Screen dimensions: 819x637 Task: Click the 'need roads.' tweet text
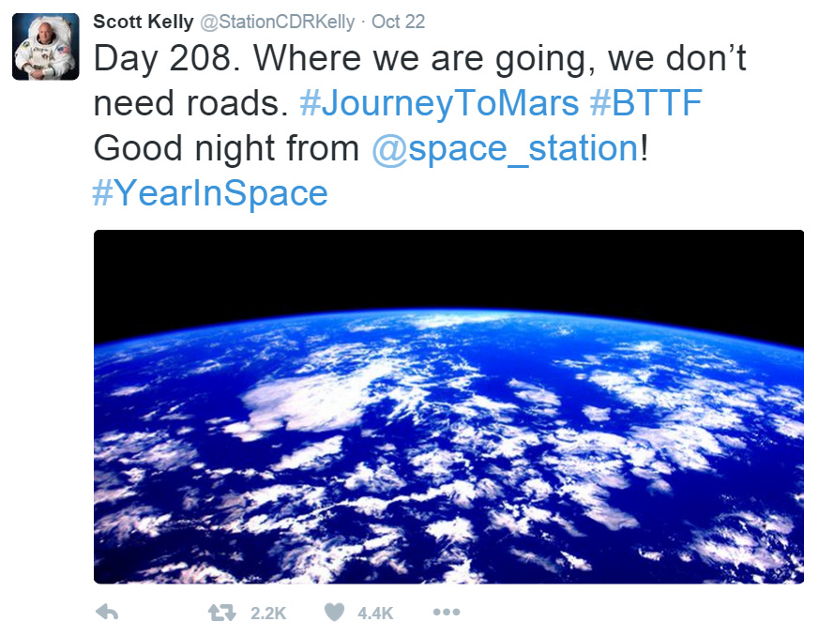(190, 103)
